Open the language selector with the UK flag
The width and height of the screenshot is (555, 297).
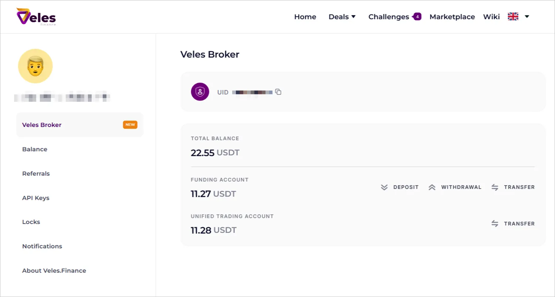[513, 16]
